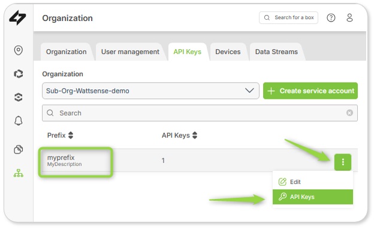Switch to the Devices tab

coord(228,52)
